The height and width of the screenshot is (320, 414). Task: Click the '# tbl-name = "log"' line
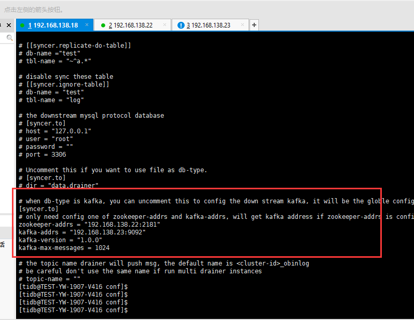pyautogui.click(x=51, y=100)
